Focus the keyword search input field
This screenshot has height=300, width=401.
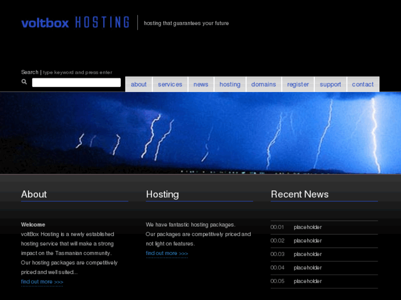point(76,83)
